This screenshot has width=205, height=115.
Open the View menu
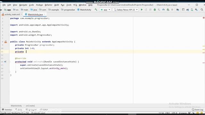(x=15, y=5)
